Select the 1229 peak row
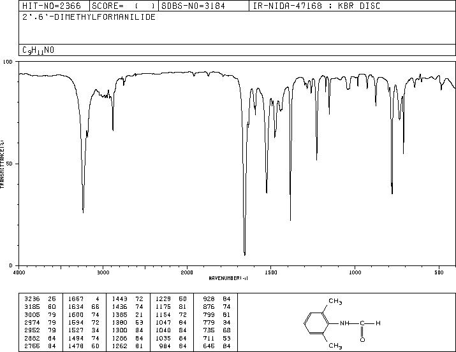The height and width of the screenshot is (352, 456). click(171, 299)
